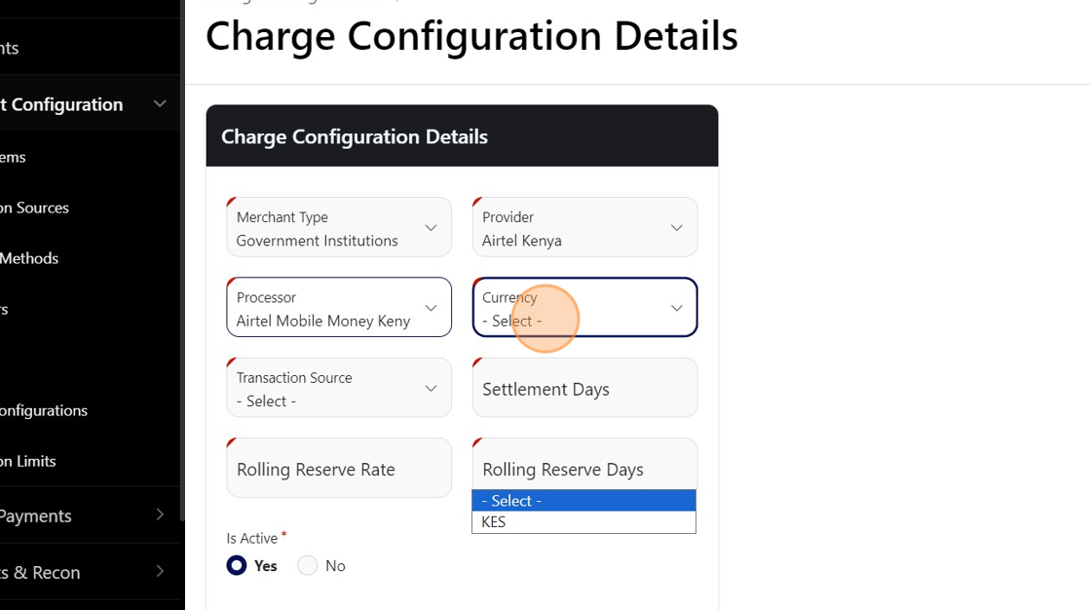Focus the Rolling Reserve Rate field

point(339,469)
